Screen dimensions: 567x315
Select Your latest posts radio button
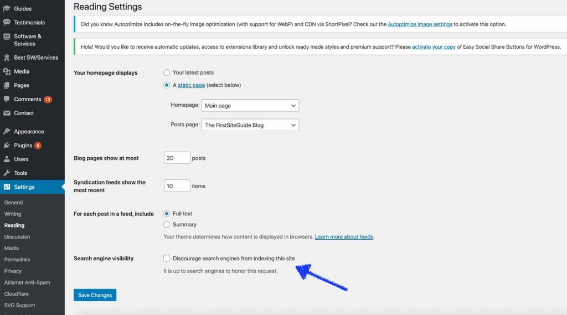click(166, 73)
